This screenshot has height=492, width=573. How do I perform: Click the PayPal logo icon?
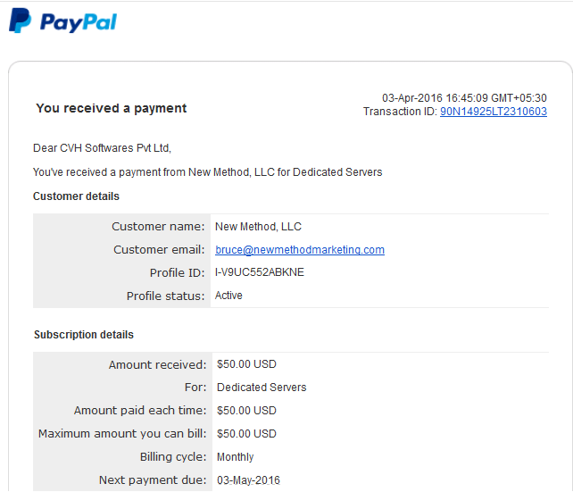click(x=21, y=21)
